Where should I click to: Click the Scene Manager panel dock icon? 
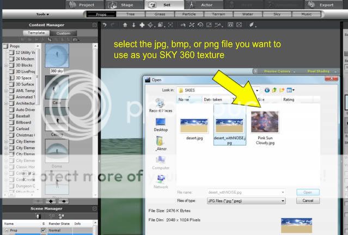95,209
